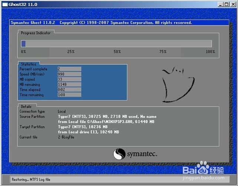Image resolution: width=238 pixels, height=186 pixels.
Task: Click the Percent complete label
Action: pyautogui.click(x=33, y=69)
